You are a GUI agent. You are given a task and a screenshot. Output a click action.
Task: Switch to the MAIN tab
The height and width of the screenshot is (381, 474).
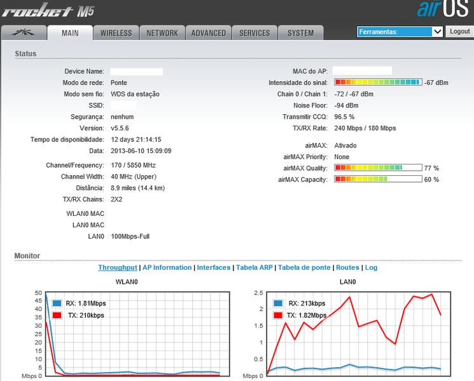70,32
